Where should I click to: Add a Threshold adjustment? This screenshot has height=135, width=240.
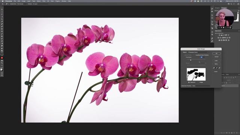click(224, 40)
